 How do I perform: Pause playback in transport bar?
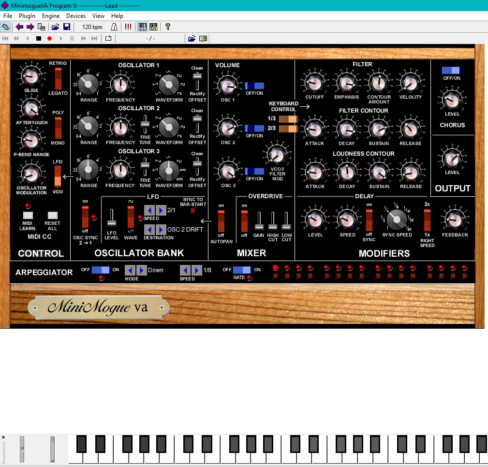click(x=72, y=38)
